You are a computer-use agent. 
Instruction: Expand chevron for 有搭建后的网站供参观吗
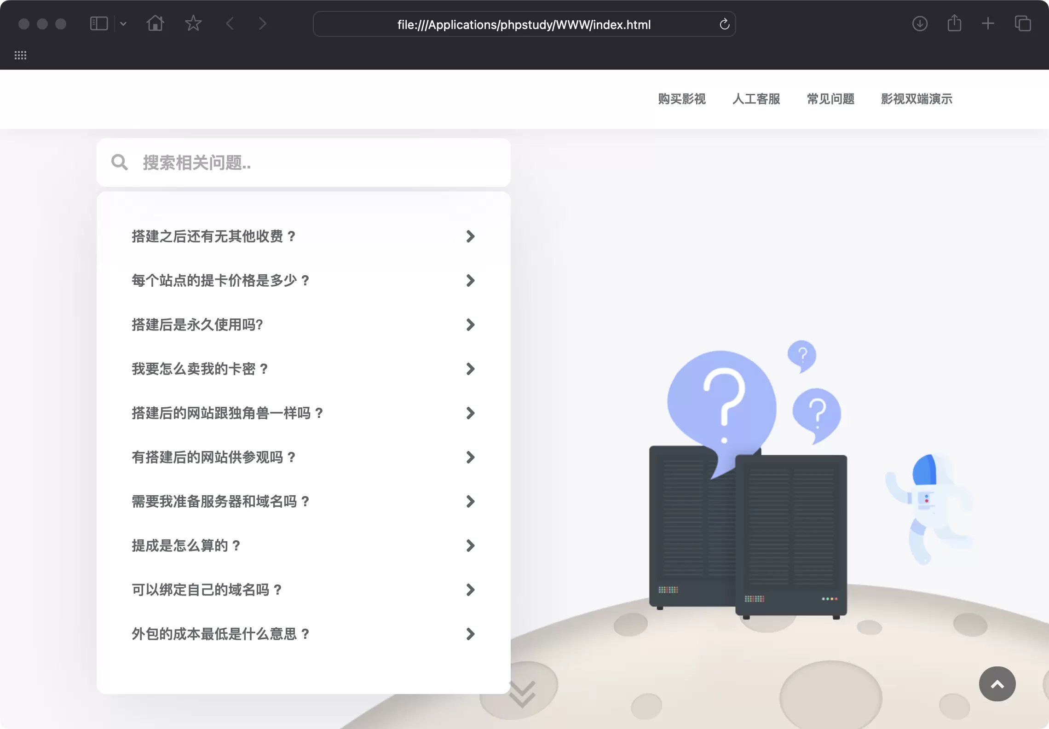click(470, 457)
